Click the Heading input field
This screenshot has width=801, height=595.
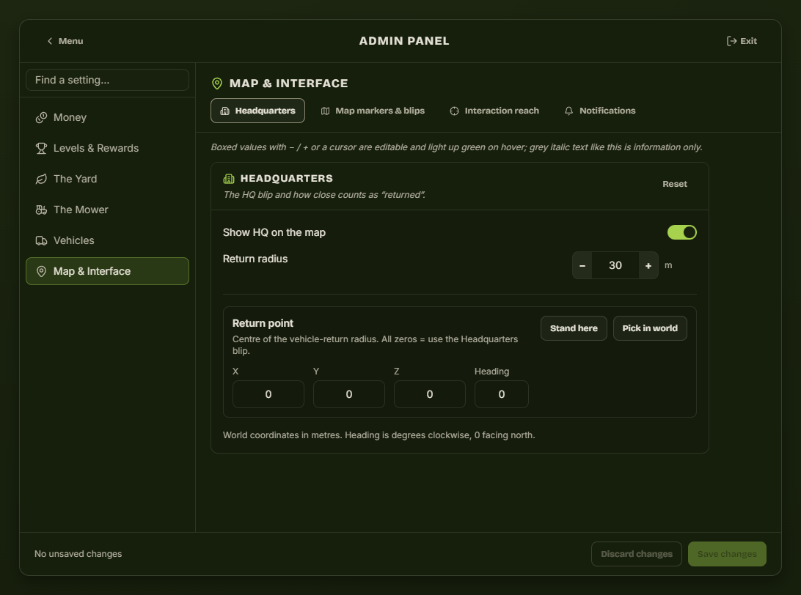pos(502,394)
